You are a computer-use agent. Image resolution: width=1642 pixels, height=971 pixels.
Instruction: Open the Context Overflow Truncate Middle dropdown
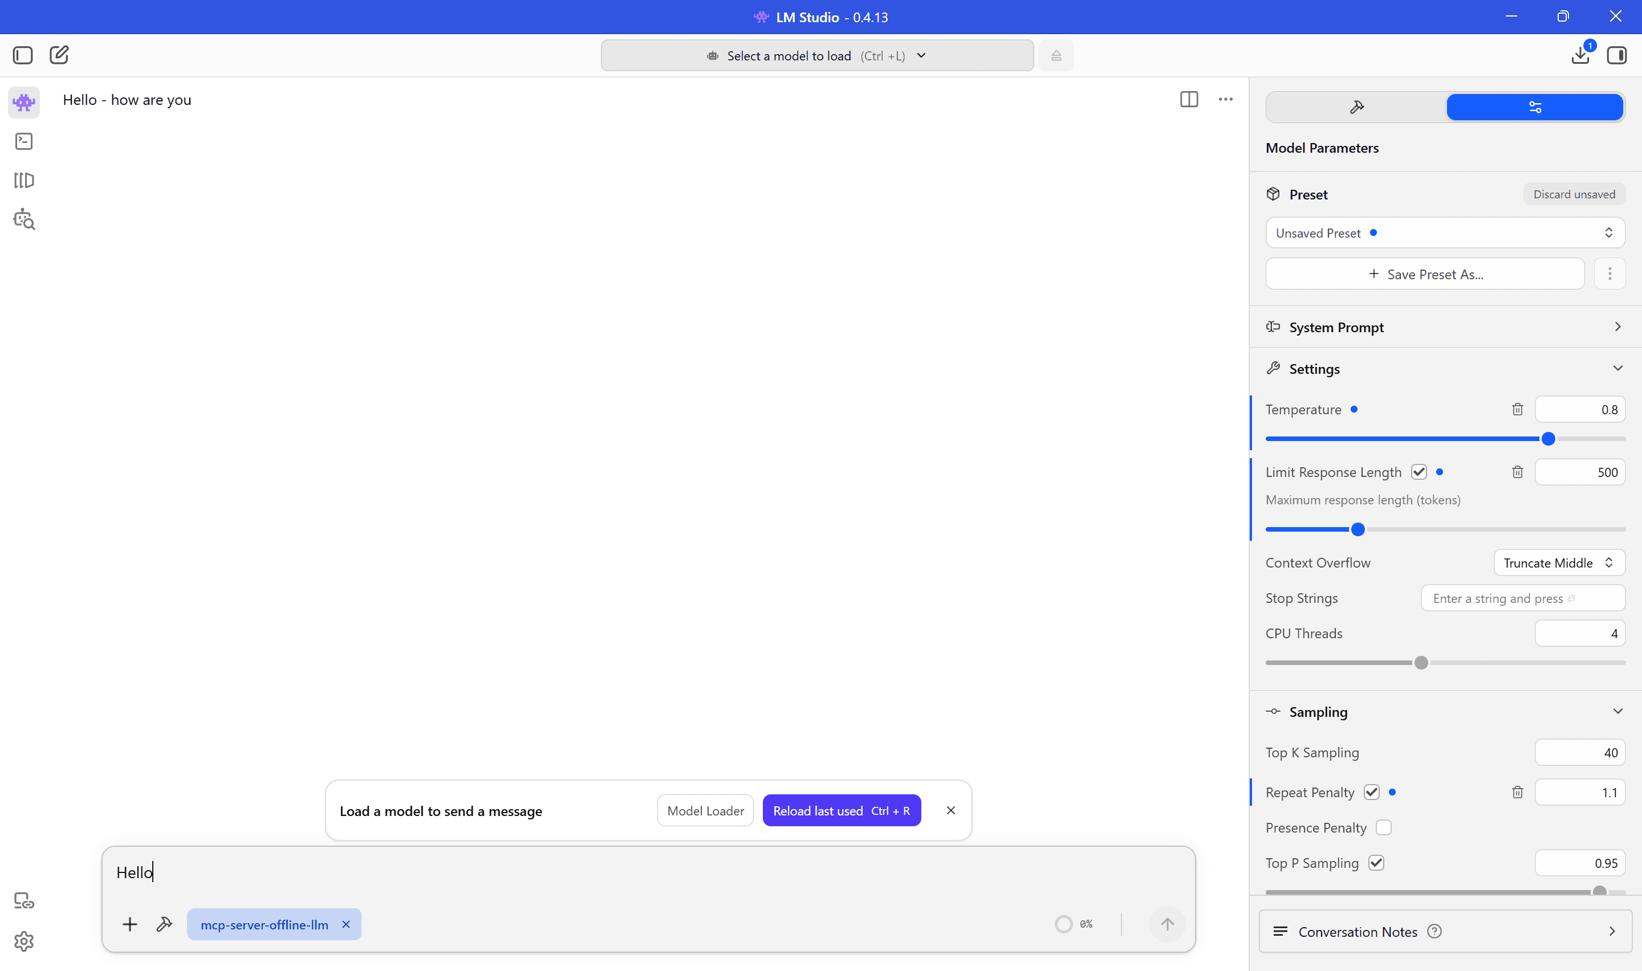[x=1559, y=562]
